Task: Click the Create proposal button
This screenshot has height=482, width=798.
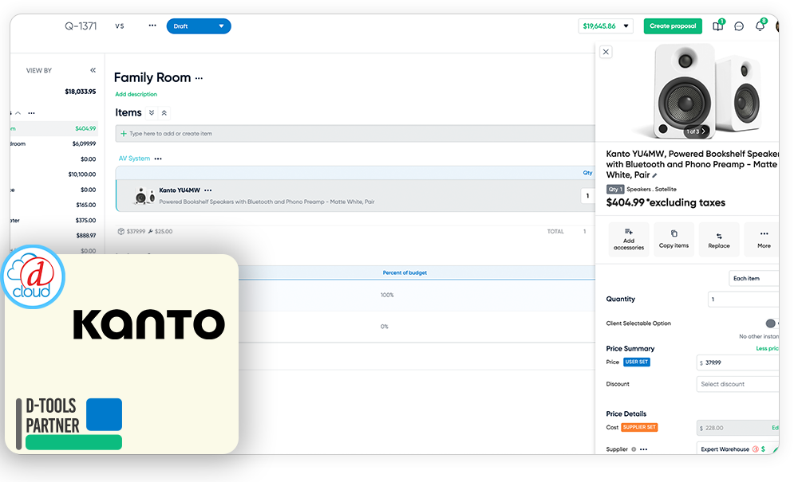Action: coord(673,26)
